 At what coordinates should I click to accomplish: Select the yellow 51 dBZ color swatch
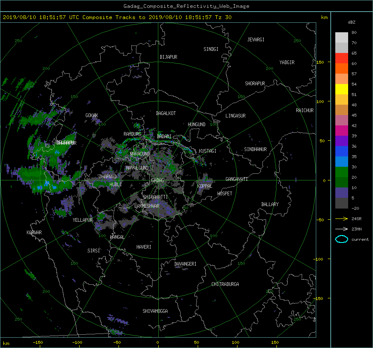click(342, 89)
